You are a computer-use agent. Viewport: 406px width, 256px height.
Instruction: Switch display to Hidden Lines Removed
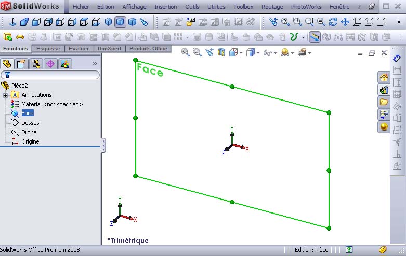point(381,22)
